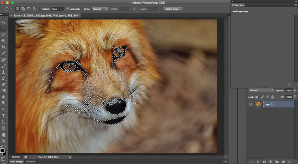
Task: Open the Properties panel flyout menu
Action: [x=295, y=5]
